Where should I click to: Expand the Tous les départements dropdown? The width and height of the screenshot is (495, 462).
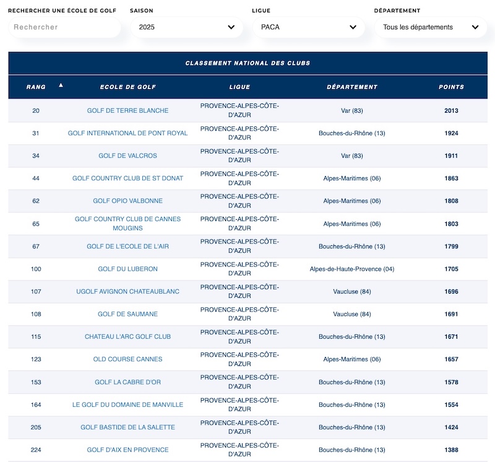click(431, 27)
